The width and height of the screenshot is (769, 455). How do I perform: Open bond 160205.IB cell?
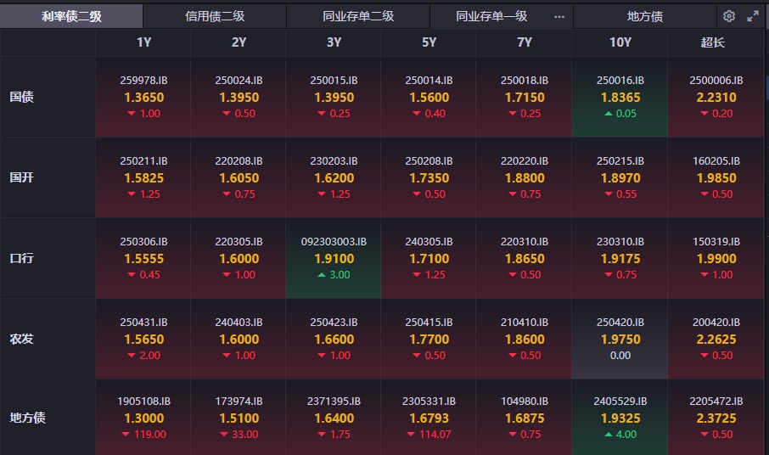pos(716,177)
